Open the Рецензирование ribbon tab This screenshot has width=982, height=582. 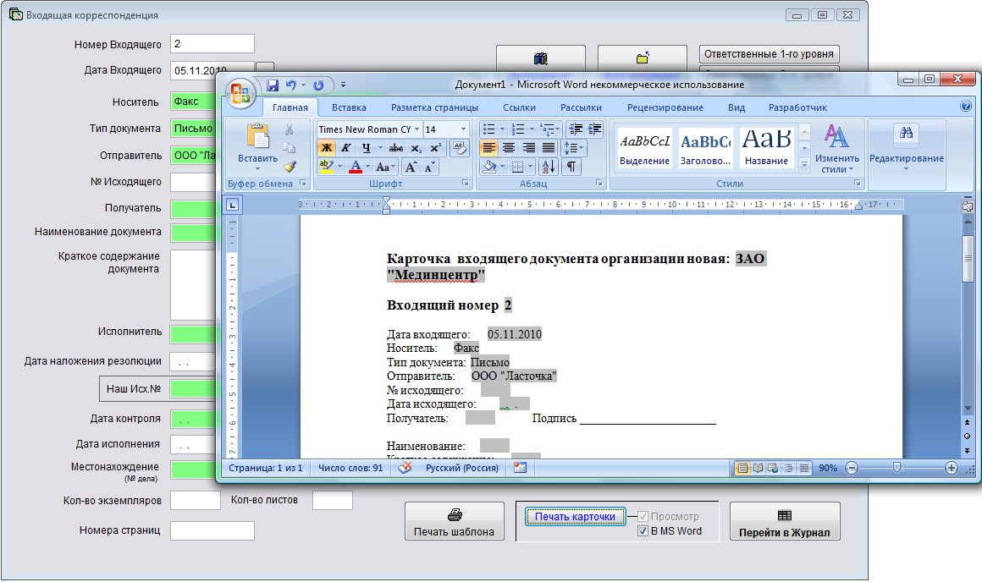(665, 107)
